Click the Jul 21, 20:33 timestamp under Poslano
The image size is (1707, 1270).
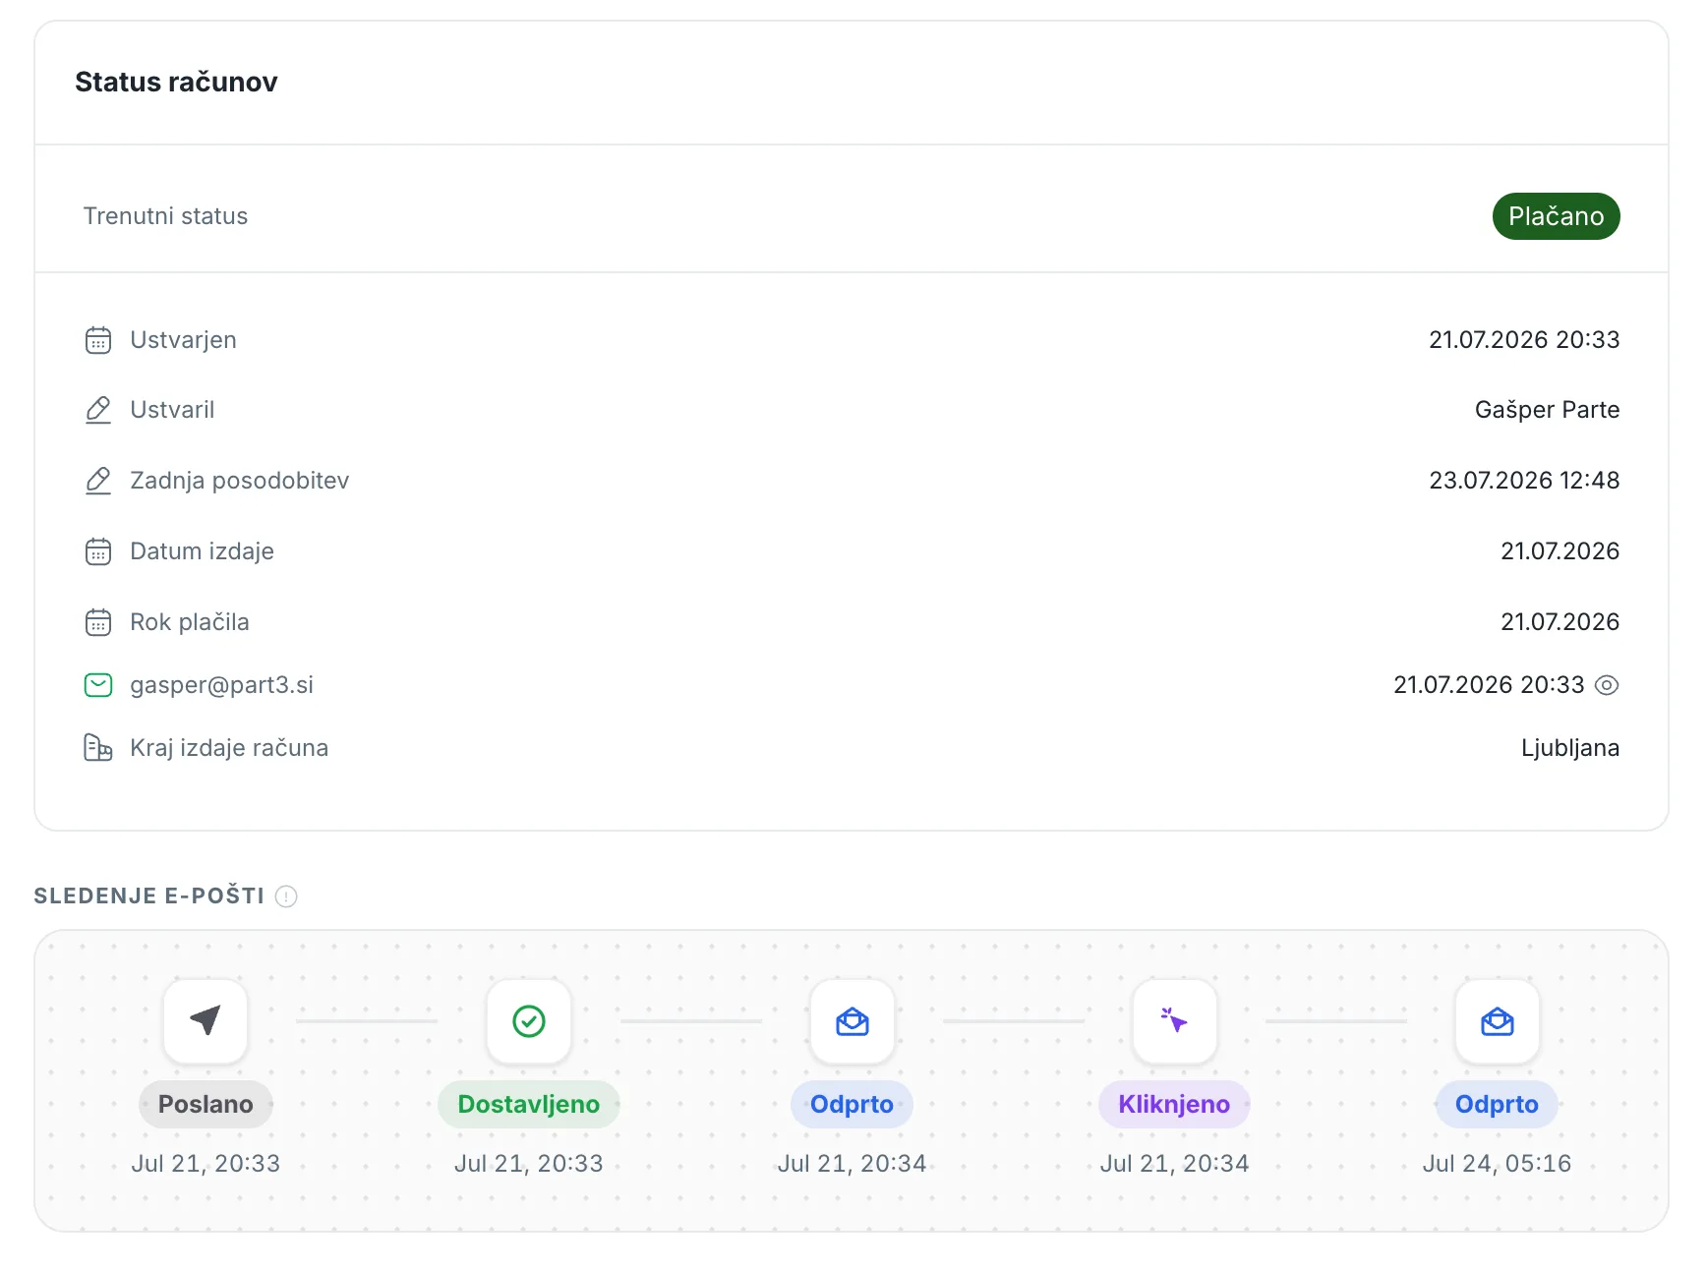click(206, 1164)
